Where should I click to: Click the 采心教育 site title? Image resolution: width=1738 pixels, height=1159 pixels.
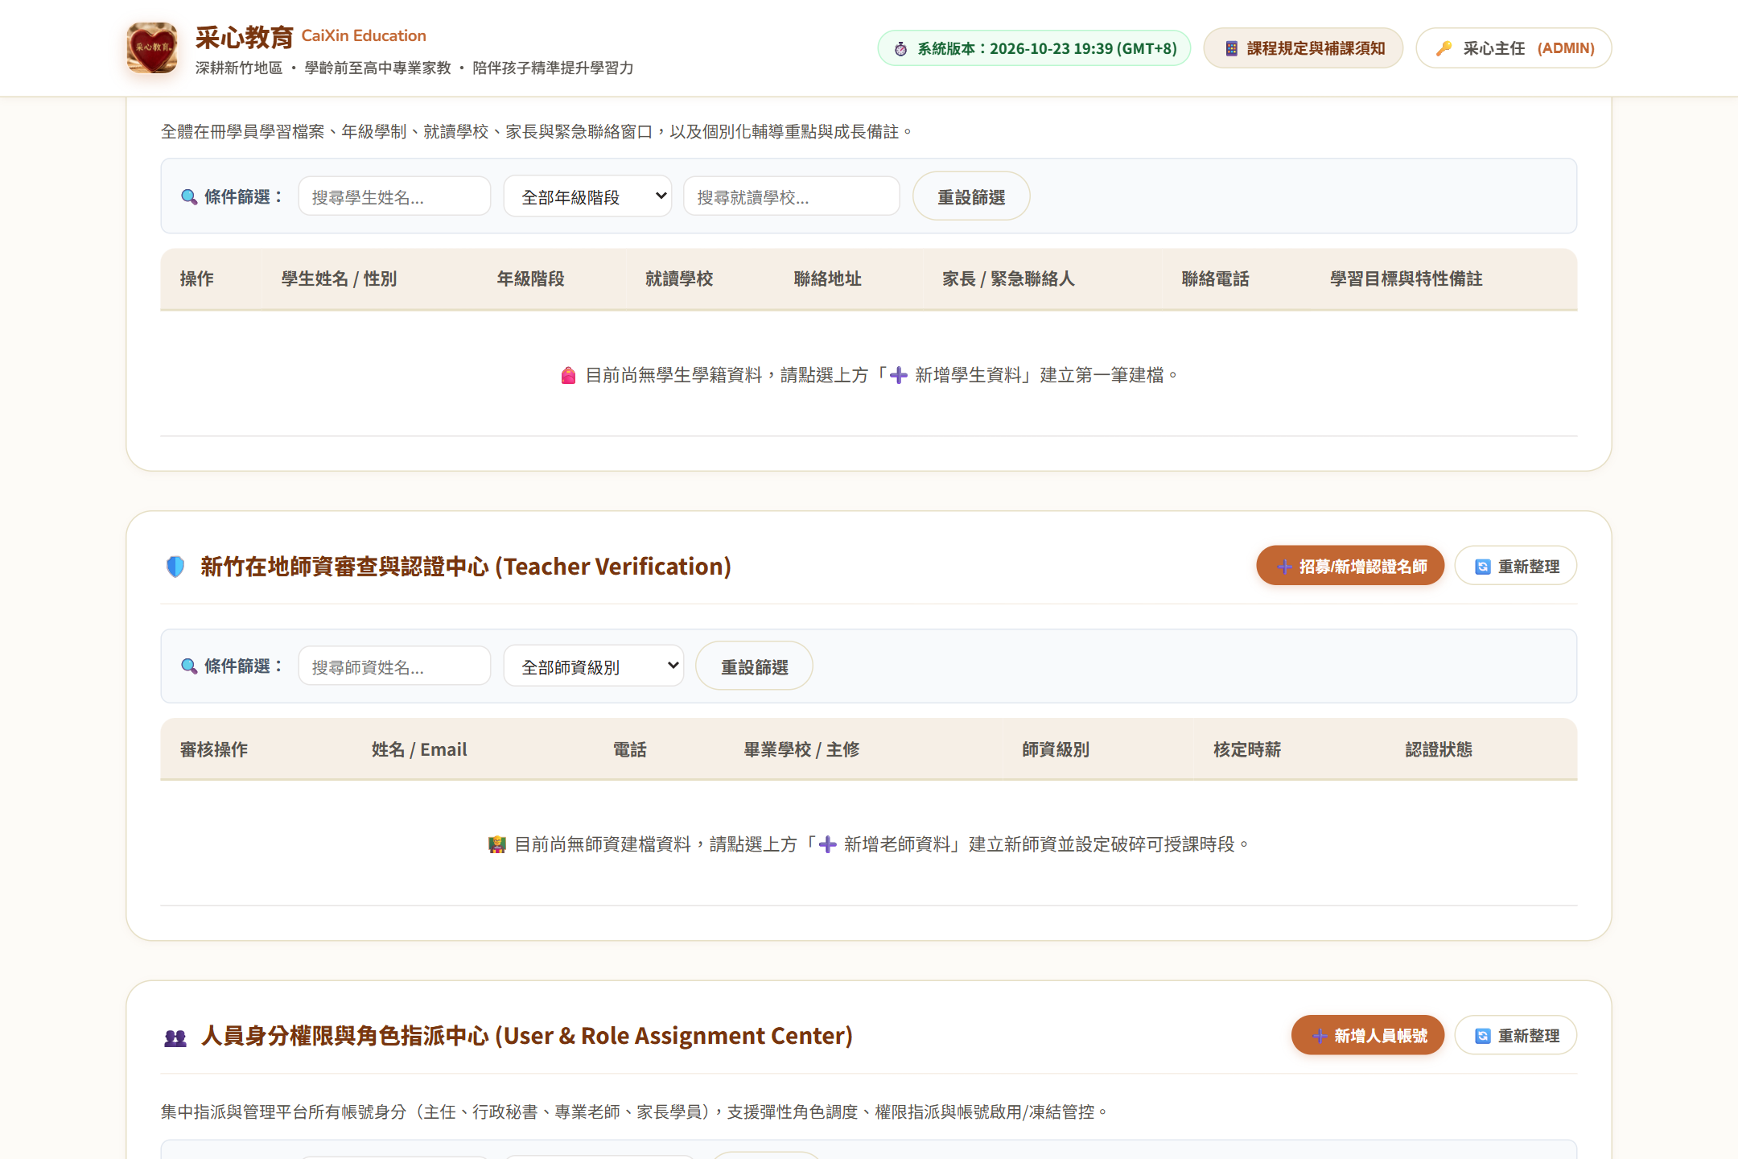click(x=245, y=37)
